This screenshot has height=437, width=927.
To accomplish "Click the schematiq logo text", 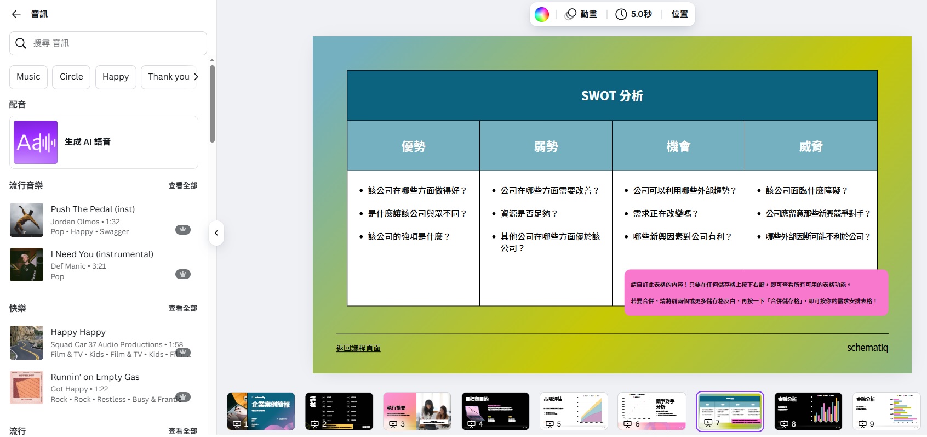I will 867,348.
